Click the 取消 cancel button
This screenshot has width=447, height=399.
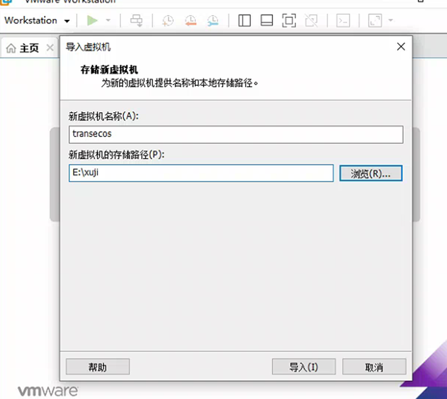[374, 367]
